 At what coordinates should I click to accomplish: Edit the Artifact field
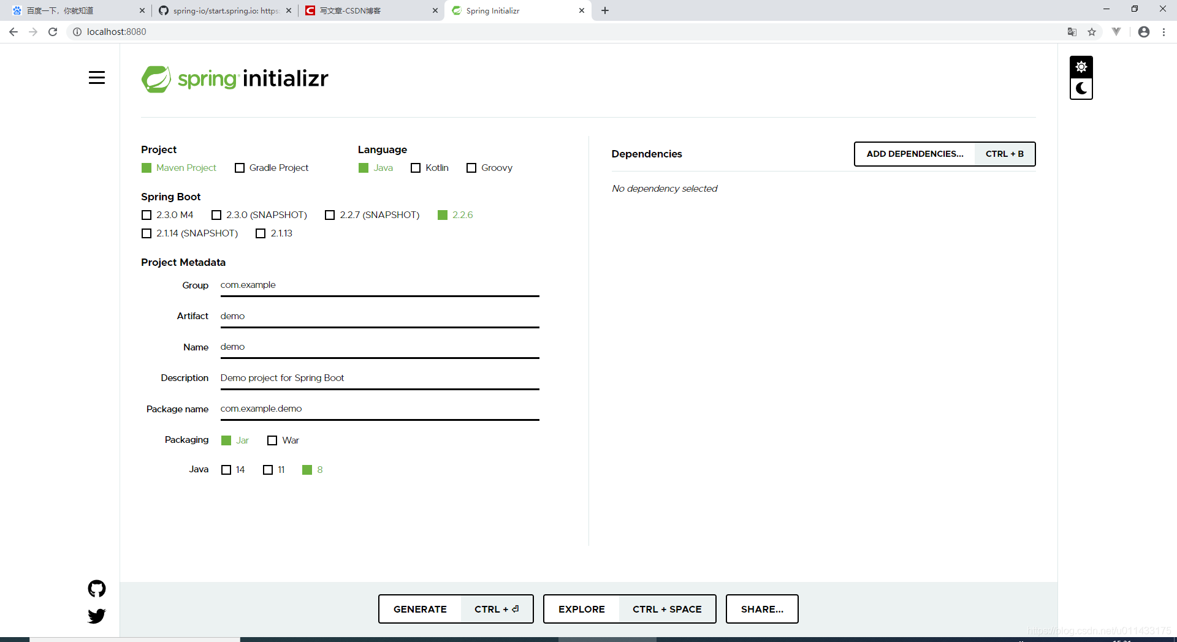379,316
